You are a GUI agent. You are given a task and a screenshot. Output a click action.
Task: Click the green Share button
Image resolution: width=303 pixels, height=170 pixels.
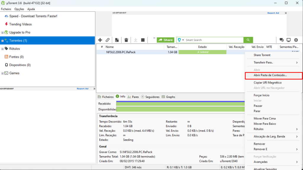point(165,40)
